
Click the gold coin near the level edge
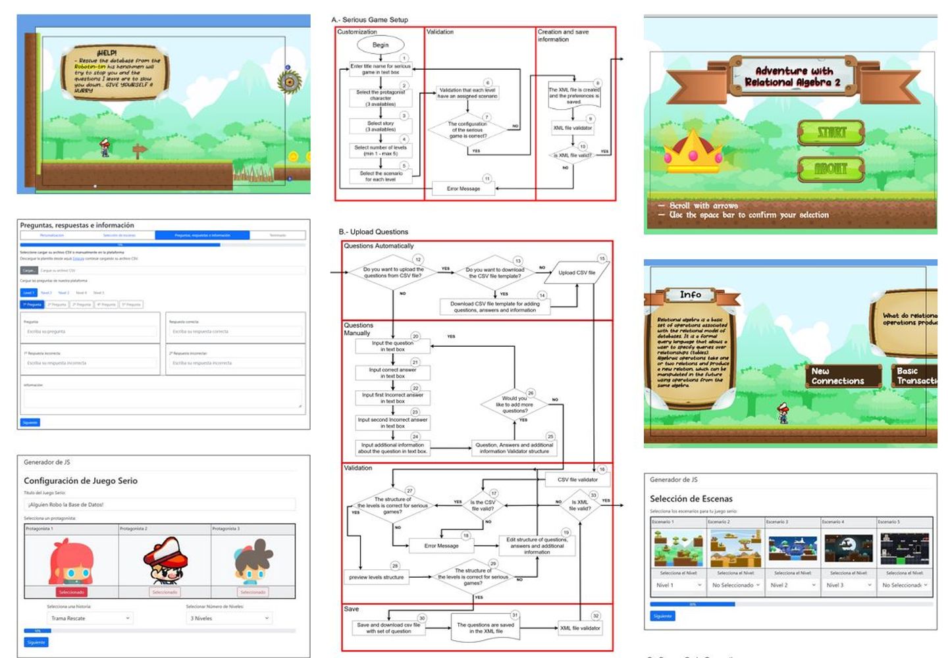(x=294, y=157)
